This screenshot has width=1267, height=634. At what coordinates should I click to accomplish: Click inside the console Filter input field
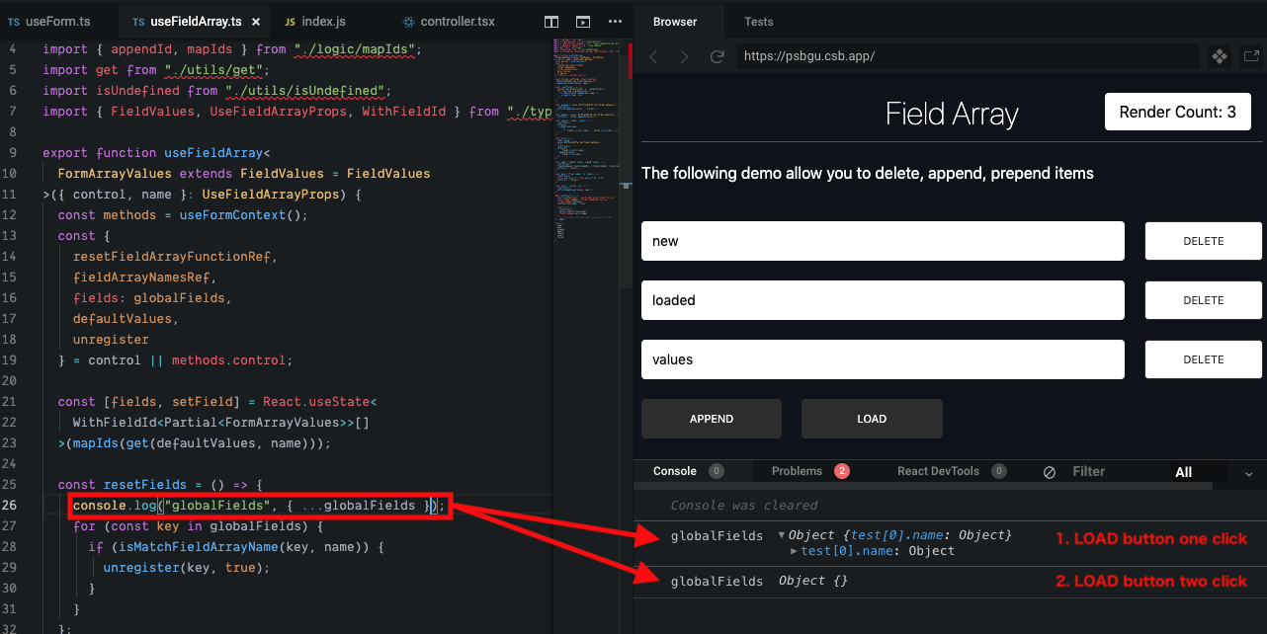coord(1097,471)
